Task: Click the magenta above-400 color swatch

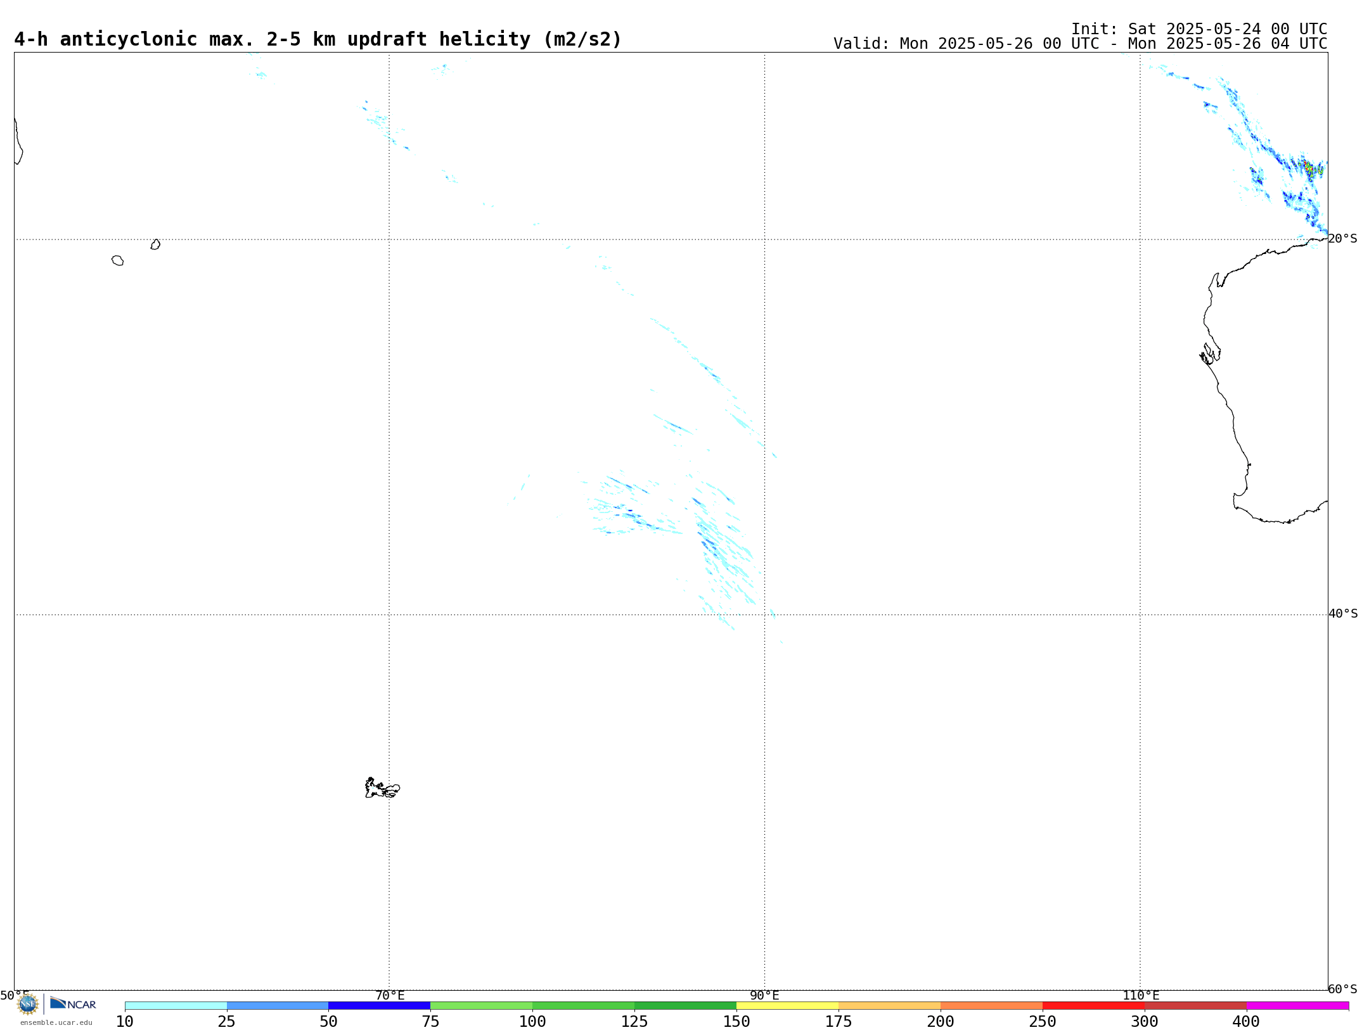Action: [x=1297, y=1006]
